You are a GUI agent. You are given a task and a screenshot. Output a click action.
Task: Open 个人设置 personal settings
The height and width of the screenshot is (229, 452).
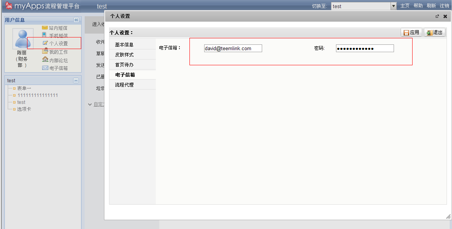(55, 44)
